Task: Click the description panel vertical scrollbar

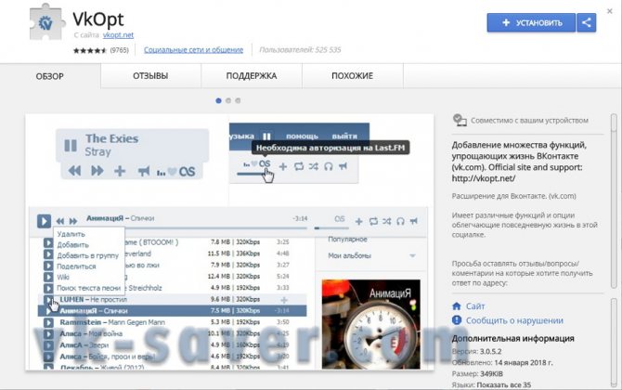Action: 614,201
